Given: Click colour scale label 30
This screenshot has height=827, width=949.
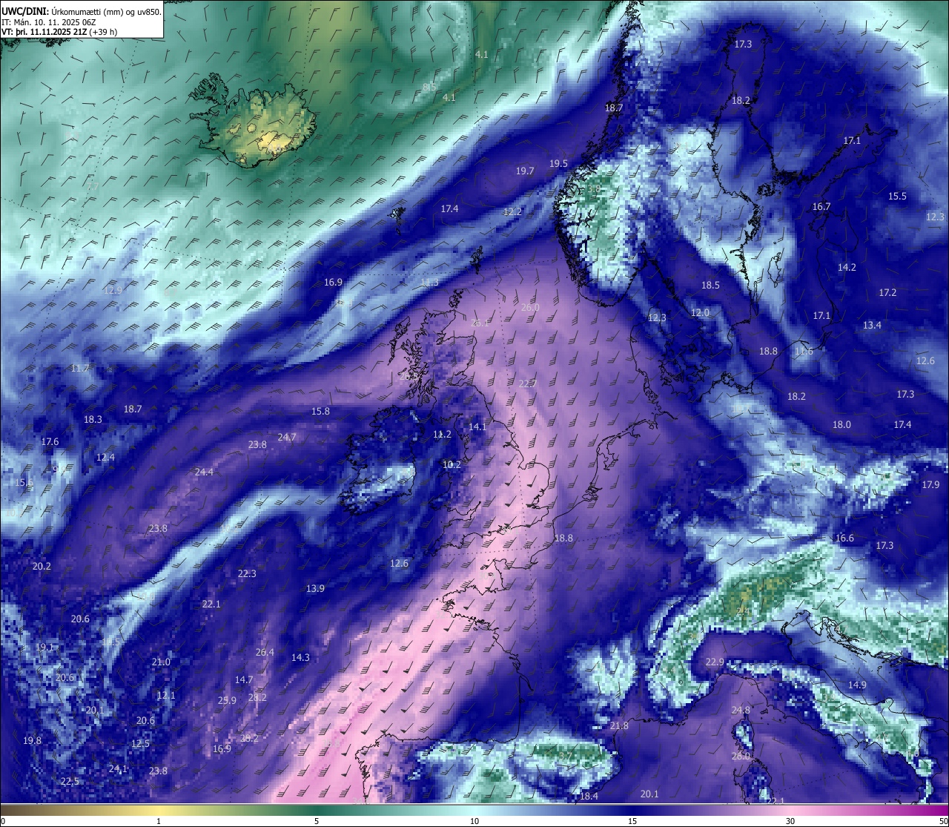Looking at the screenshot, I should point(790,821).
